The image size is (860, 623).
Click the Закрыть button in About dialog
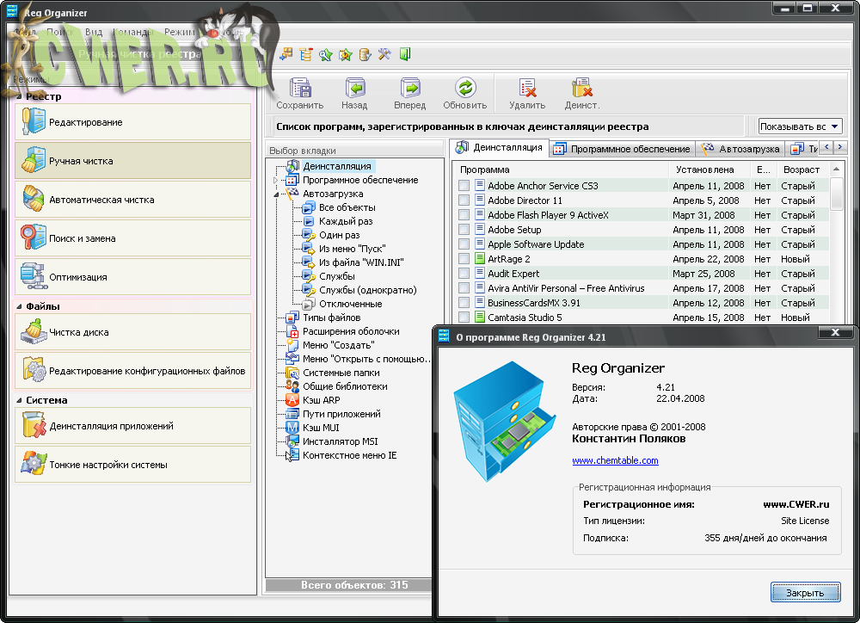(804, 592)
